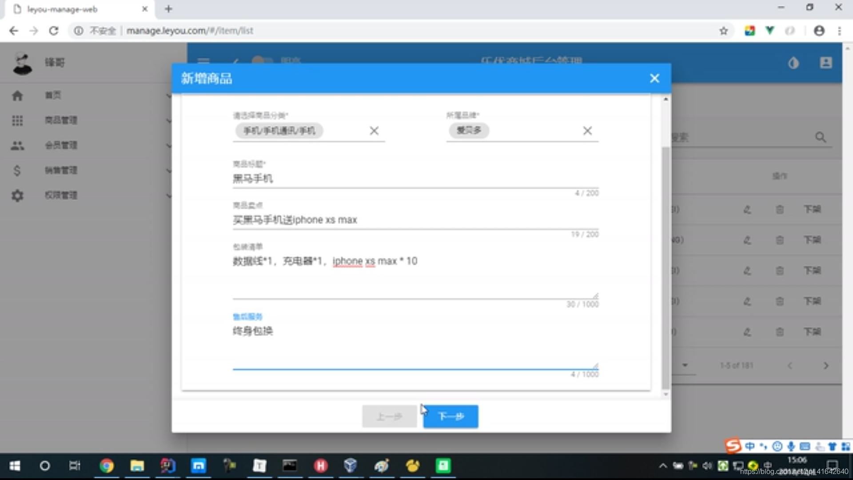Click the delete trash icon in first row

(x=780, y=209)
